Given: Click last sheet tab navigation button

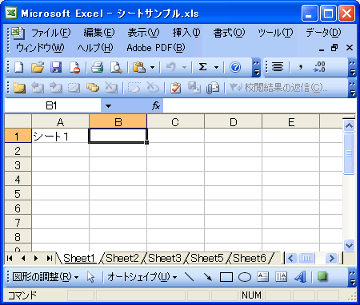Looking at the screenshot, I should [50, 258].
